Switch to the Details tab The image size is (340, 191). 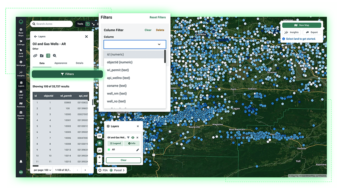point(79,63)
